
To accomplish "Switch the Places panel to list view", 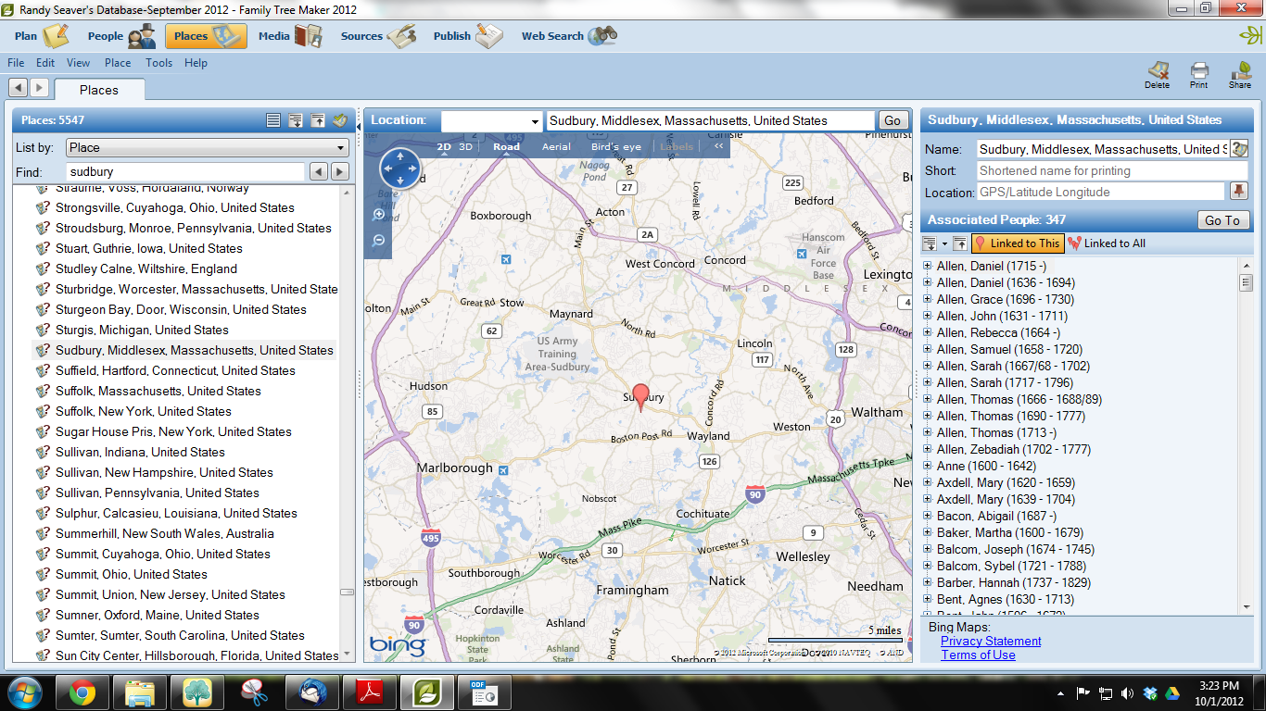I will tap(273, 119).
